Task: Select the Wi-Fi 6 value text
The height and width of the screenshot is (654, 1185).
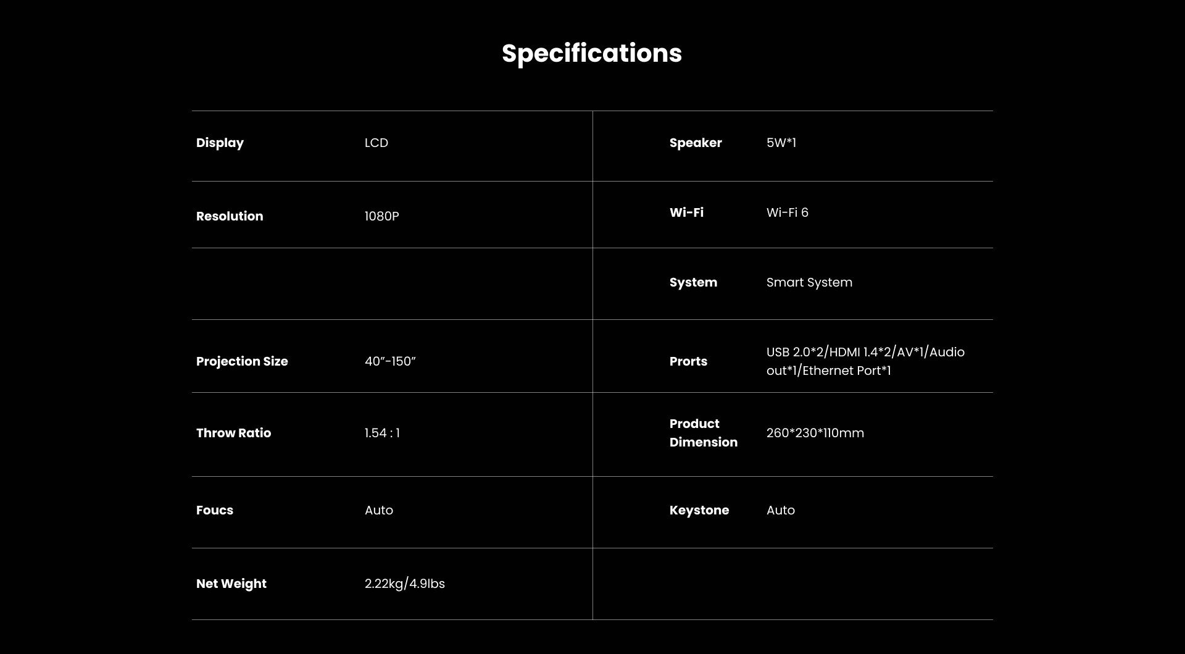Action: point(787,212)
